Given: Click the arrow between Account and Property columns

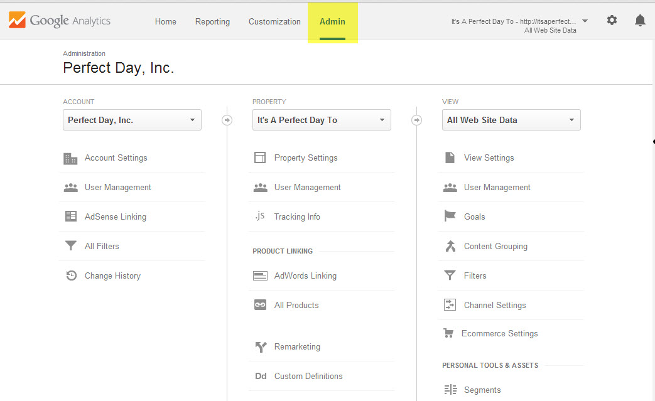Looking at the screenshot, I should (x=227, y=120).
